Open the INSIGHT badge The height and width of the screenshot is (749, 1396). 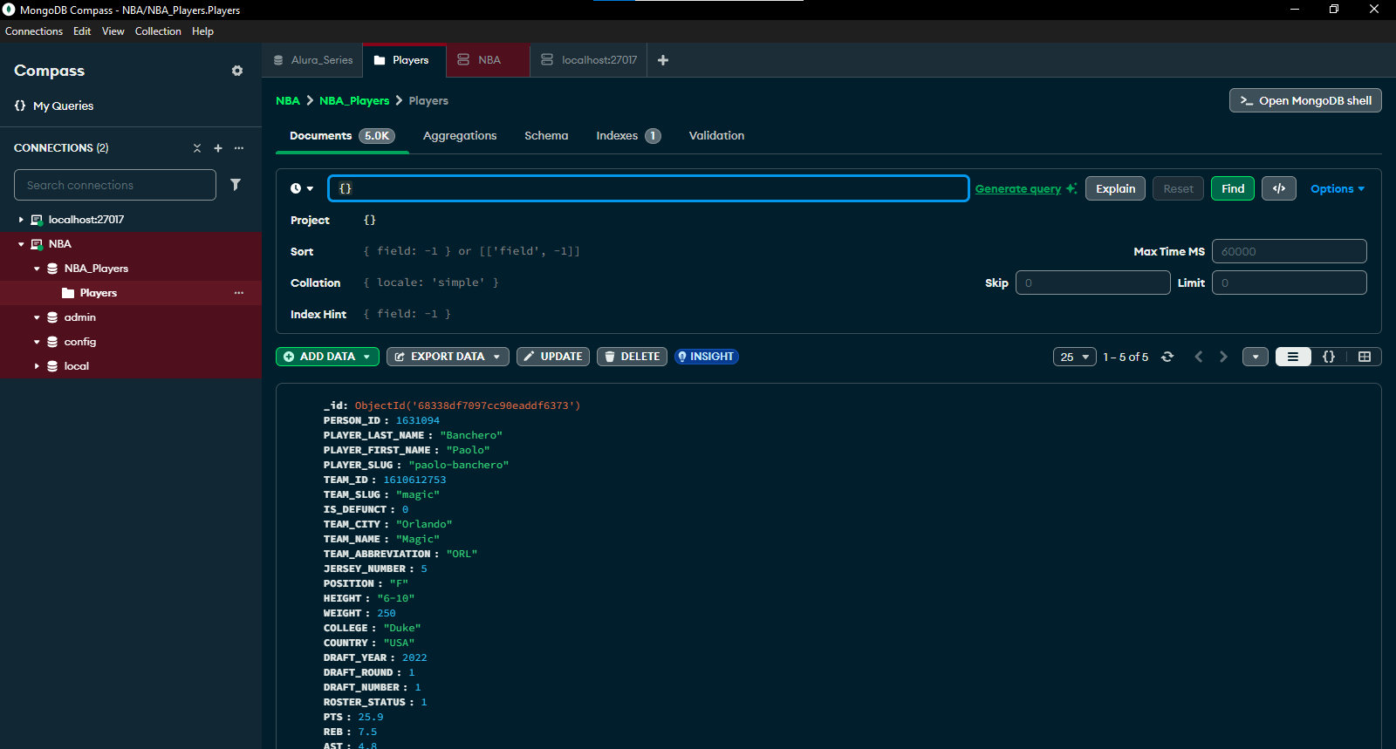707,357
